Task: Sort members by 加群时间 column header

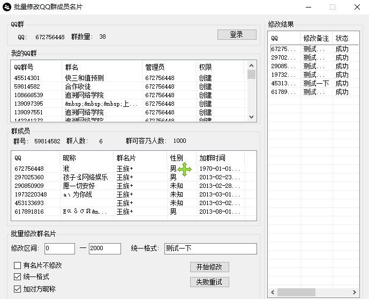Action: click(x=220, y=158)
